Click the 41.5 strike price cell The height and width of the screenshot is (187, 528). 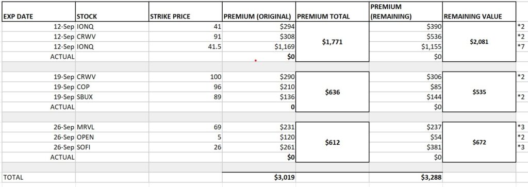point(185,47)
